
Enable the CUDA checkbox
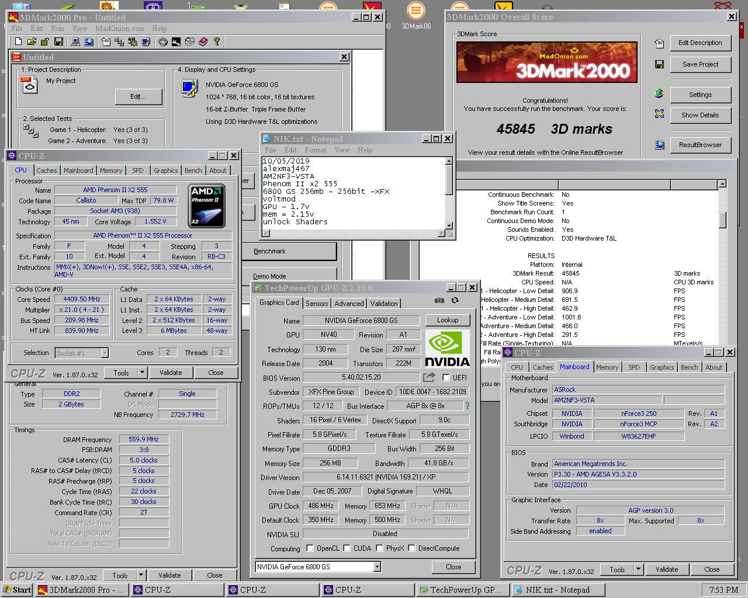point(347,548)
